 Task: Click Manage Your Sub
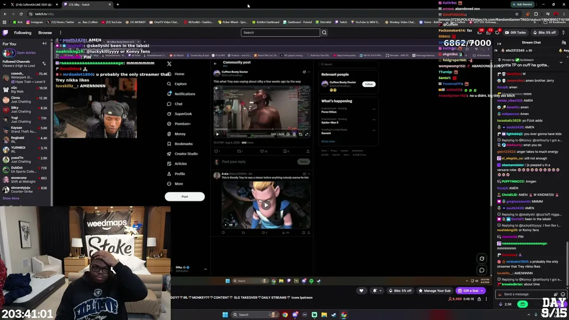click(x=434, y=291)
